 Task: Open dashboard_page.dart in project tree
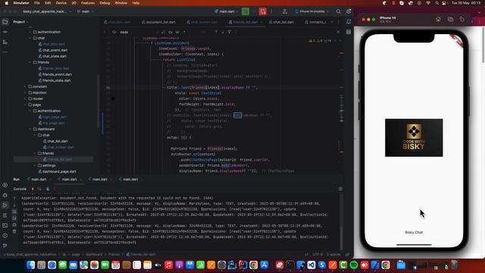pos(59,171)
